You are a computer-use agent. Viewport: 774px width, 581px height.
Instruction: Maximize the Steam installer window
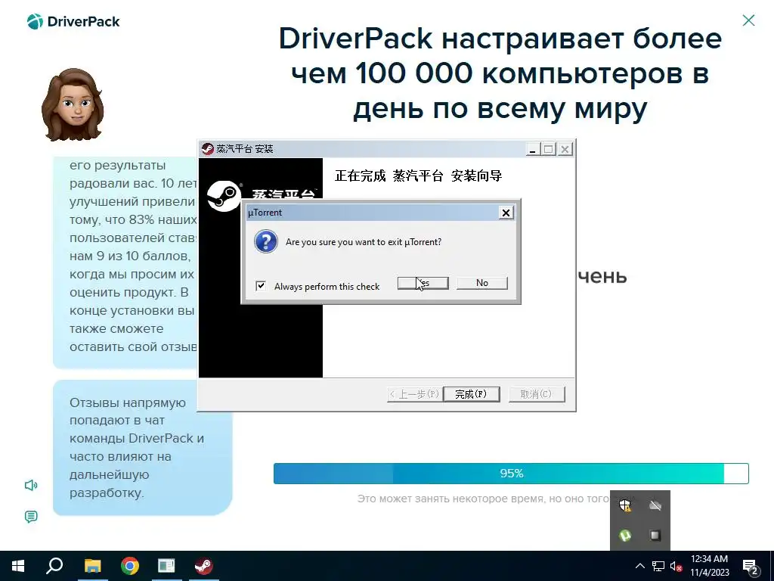click(x=549, y=149)
